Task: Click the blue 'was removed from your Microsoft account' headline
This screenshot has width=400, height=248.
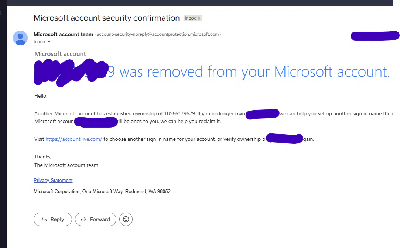Action: [254, 71]
